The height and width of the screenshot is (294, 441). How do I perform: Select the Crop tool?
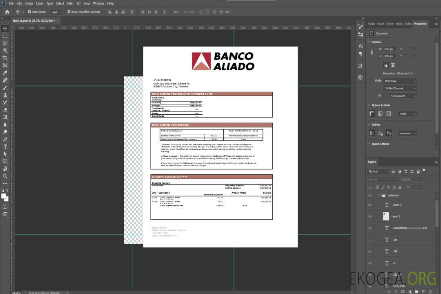5,58
